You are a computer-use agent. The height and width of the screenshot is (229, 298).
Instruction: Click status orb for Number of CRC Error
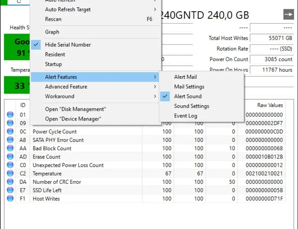10,182
